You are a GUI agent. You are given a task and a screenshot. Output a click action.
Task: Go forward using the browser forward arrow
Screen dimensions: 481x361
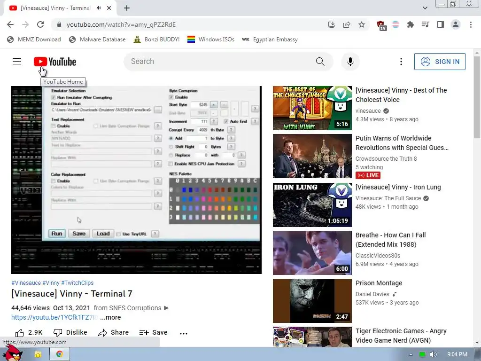pos(25,24)
